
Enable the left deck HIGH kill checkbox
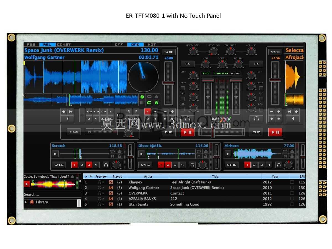click(x=183, y=88)
